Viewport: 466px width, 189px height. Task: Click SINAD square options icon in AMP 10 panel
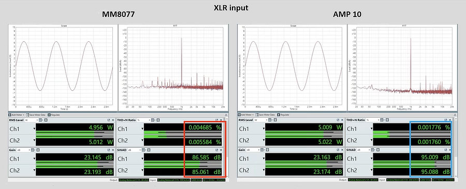click(x=378, y=150)
